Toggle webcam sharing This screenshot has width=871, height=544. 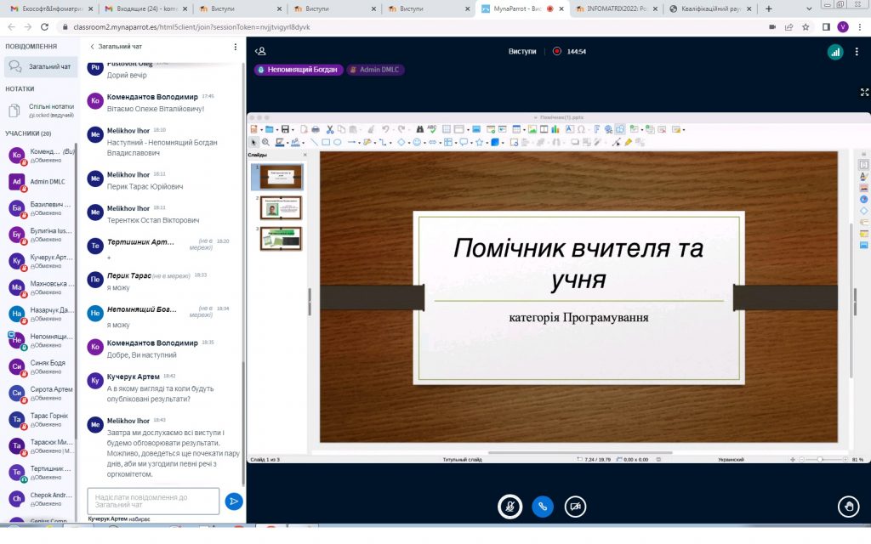[x=576, y=506]
